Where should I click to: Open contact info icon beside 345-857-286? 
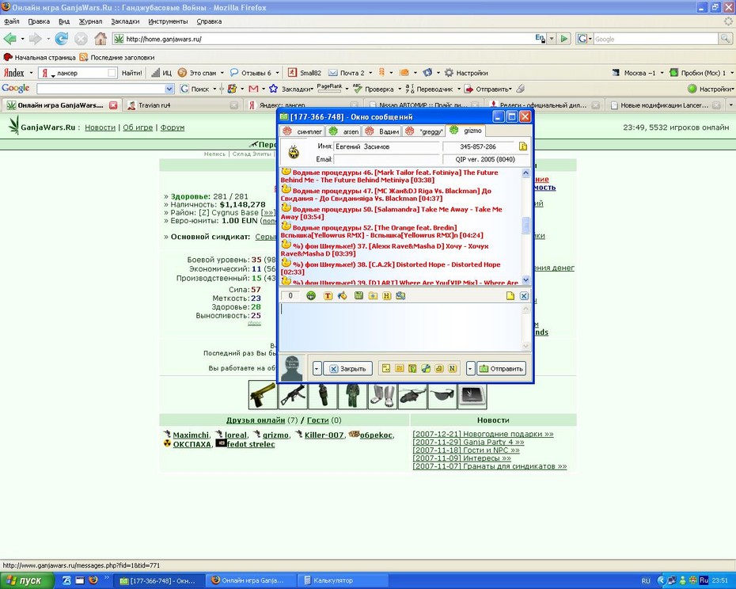[523, 146]
